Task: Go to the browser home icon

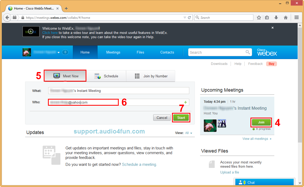Action: click(286, 18)
